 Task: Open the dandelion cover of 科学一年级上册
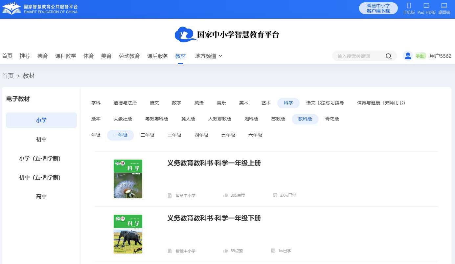pos(128,179)
